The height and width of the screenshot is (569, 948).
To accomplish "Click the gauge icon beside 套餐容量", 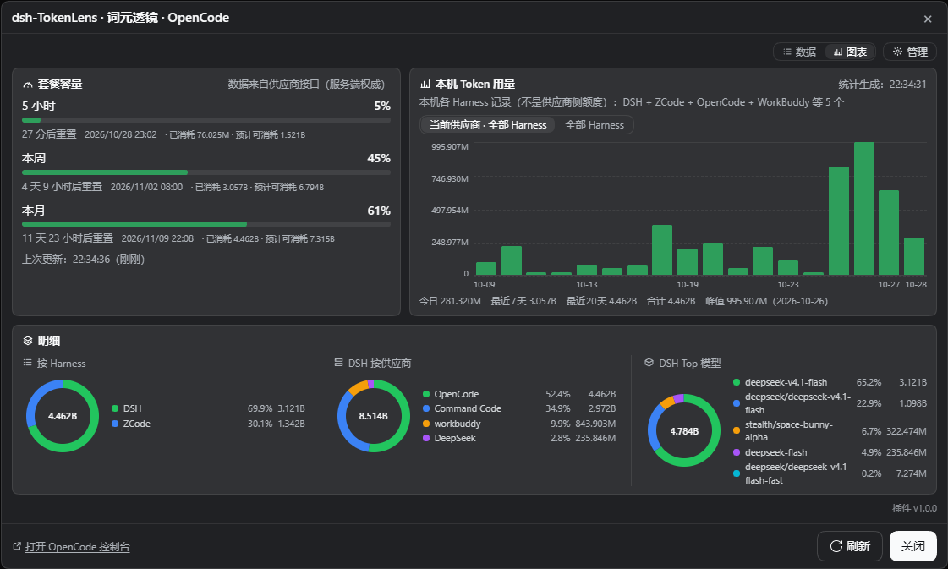I will (27, 85).
